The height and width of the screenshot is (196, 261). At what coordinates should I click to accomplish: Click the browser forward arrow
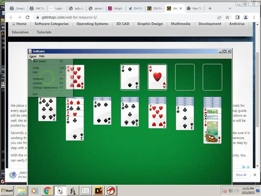19,17
